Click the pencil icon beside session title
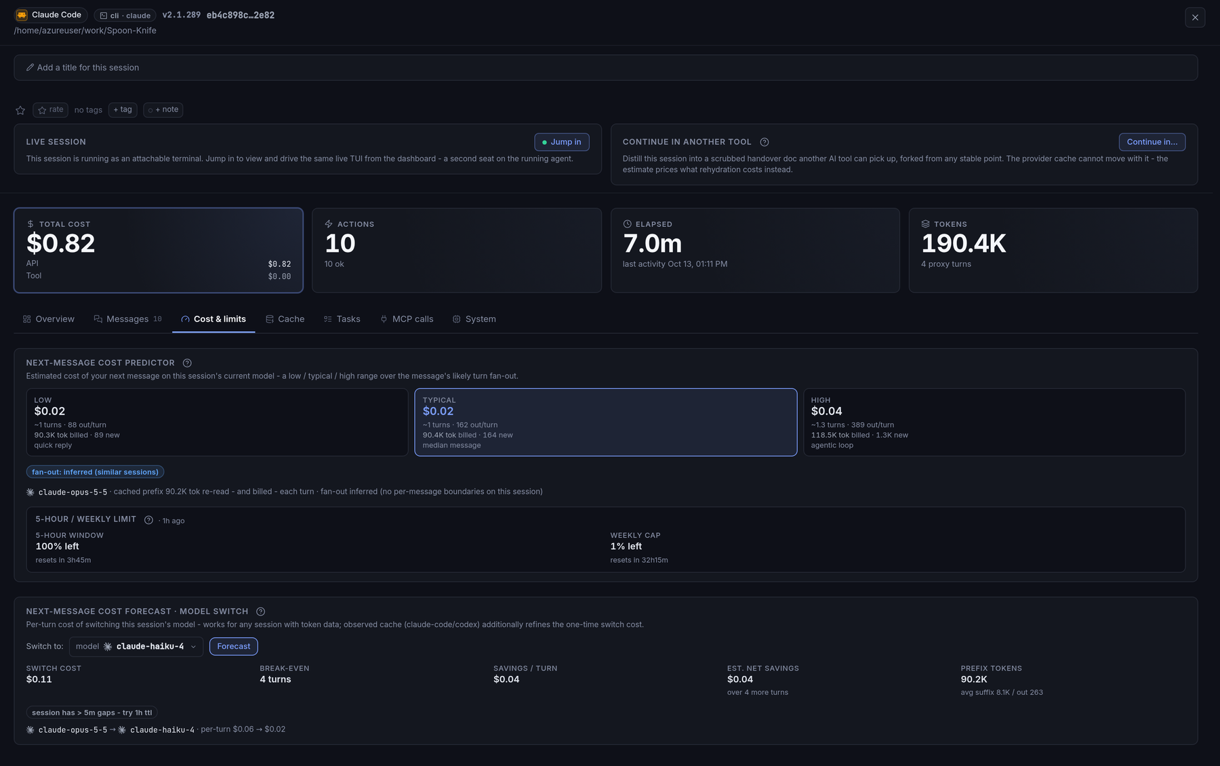Screen dimensions: 1220x766 coord(30,68)
